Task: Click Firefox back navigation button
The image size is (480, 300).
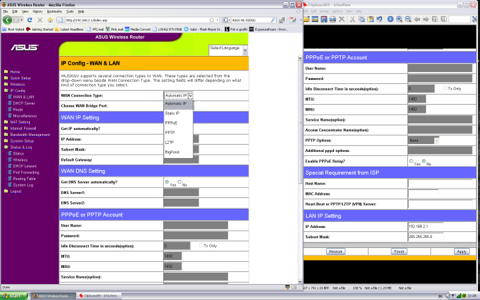Action: point(7,20)
